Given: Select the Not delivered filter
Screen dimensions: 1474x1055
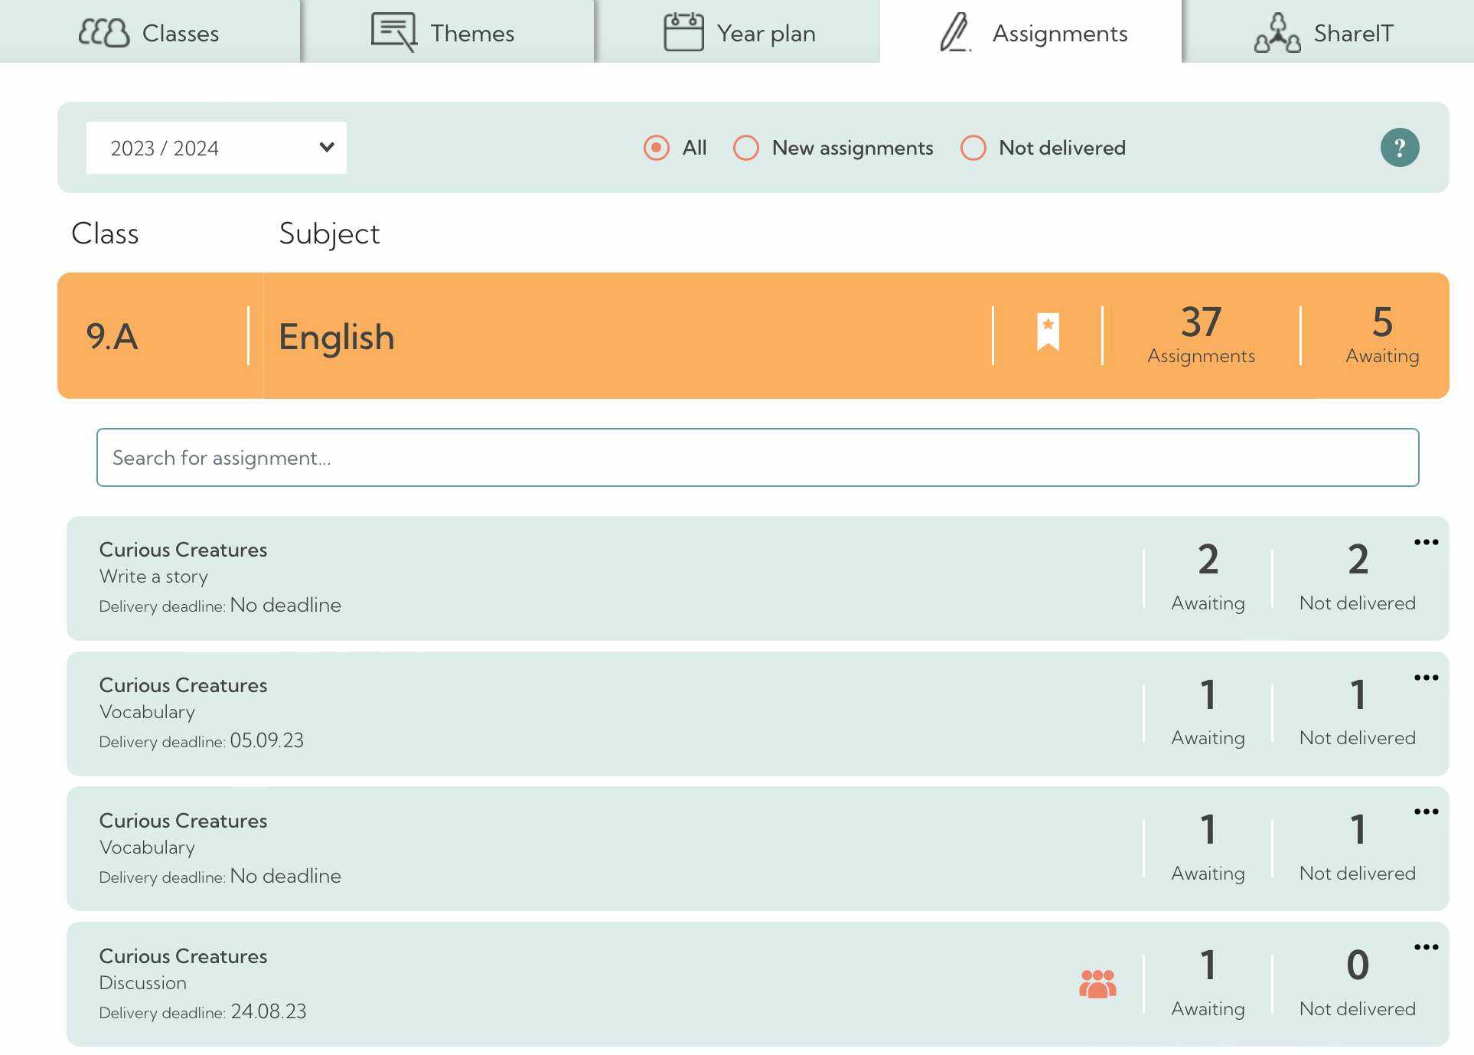Looking at the screenshot, I should coord(973,148).
